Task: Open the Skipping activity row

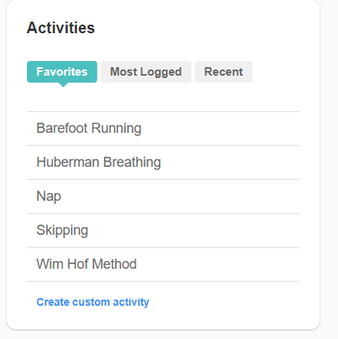Action: (x=163, y=231)
